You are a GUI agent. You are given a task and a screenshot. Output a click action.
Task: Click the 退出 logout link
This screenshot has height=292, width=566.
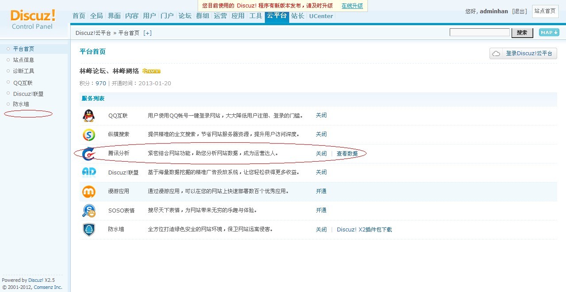520,11
